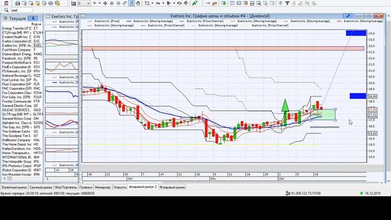
Task: Click the zoom magnifier window icon in toolbar
Action: (259, 3)
